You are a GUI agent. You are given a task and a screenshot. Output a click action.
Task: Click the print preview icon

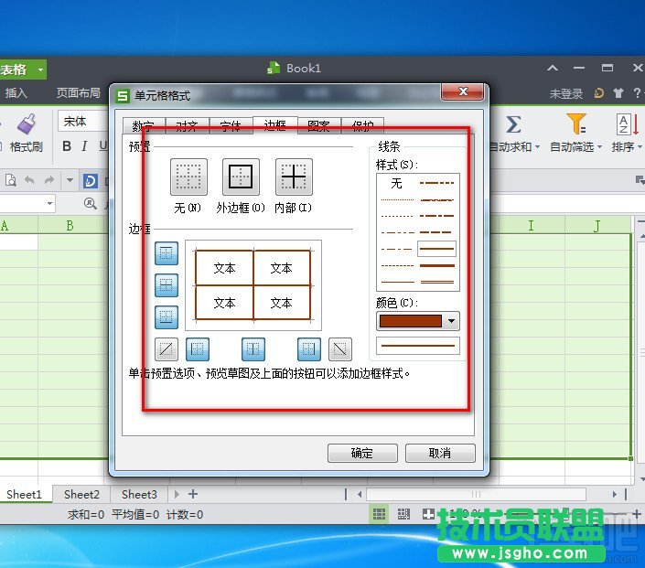pyautogui.click(x=11, y=180)
